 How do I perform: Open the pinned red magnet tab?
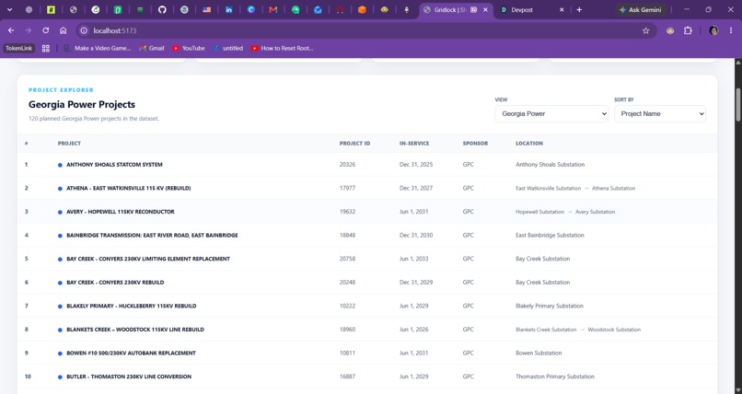click(x=340, y=9)
